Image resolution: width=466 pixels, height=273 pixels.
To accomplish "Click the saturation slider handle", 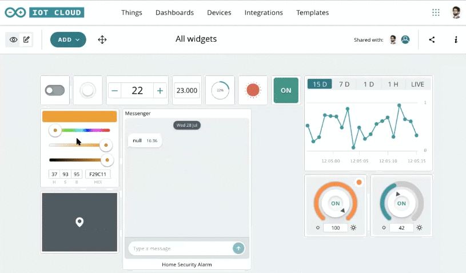I will (106, 145).
